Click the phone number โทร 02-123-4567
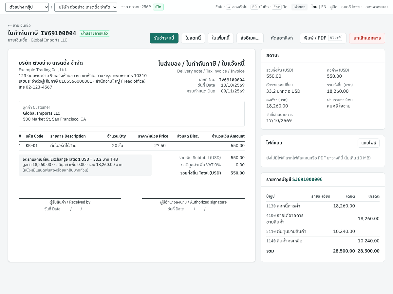This screenshot has height=294, width=393. coord(35,87)
